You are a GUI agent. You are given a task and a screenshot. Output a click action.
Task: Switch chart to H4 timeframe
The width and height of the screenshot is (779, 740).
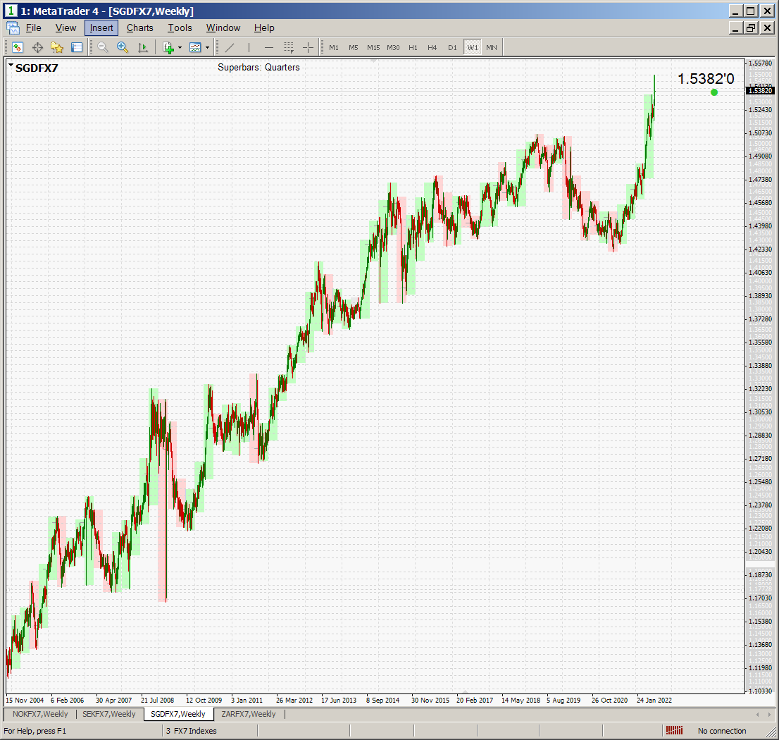(x=432, y=47)
